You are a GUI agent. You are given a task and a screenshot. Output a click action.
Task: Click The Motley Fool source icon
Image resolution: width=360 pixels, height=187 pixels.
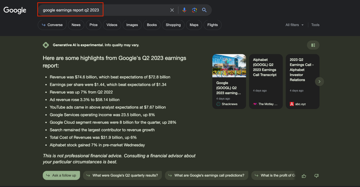point(255,104)
